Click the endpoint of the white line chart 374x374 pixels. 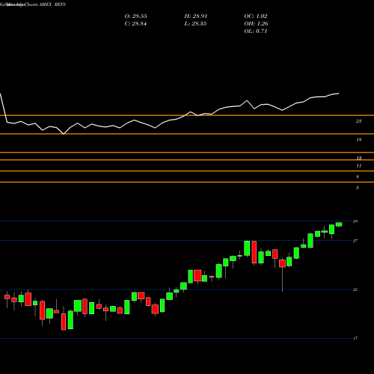coord(339,93)
